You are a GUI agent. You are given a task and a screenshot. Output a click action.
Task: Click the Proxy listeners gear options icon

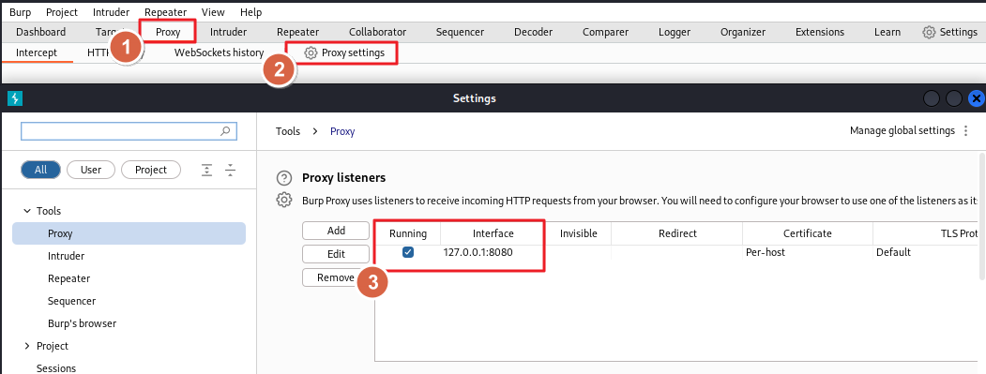[x=284, y=200]
